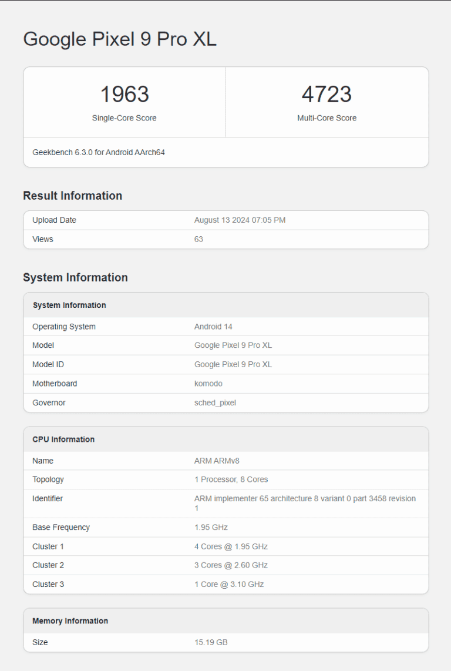Click the CPU Information table header

pyautogui.click(x=63, y=439)
